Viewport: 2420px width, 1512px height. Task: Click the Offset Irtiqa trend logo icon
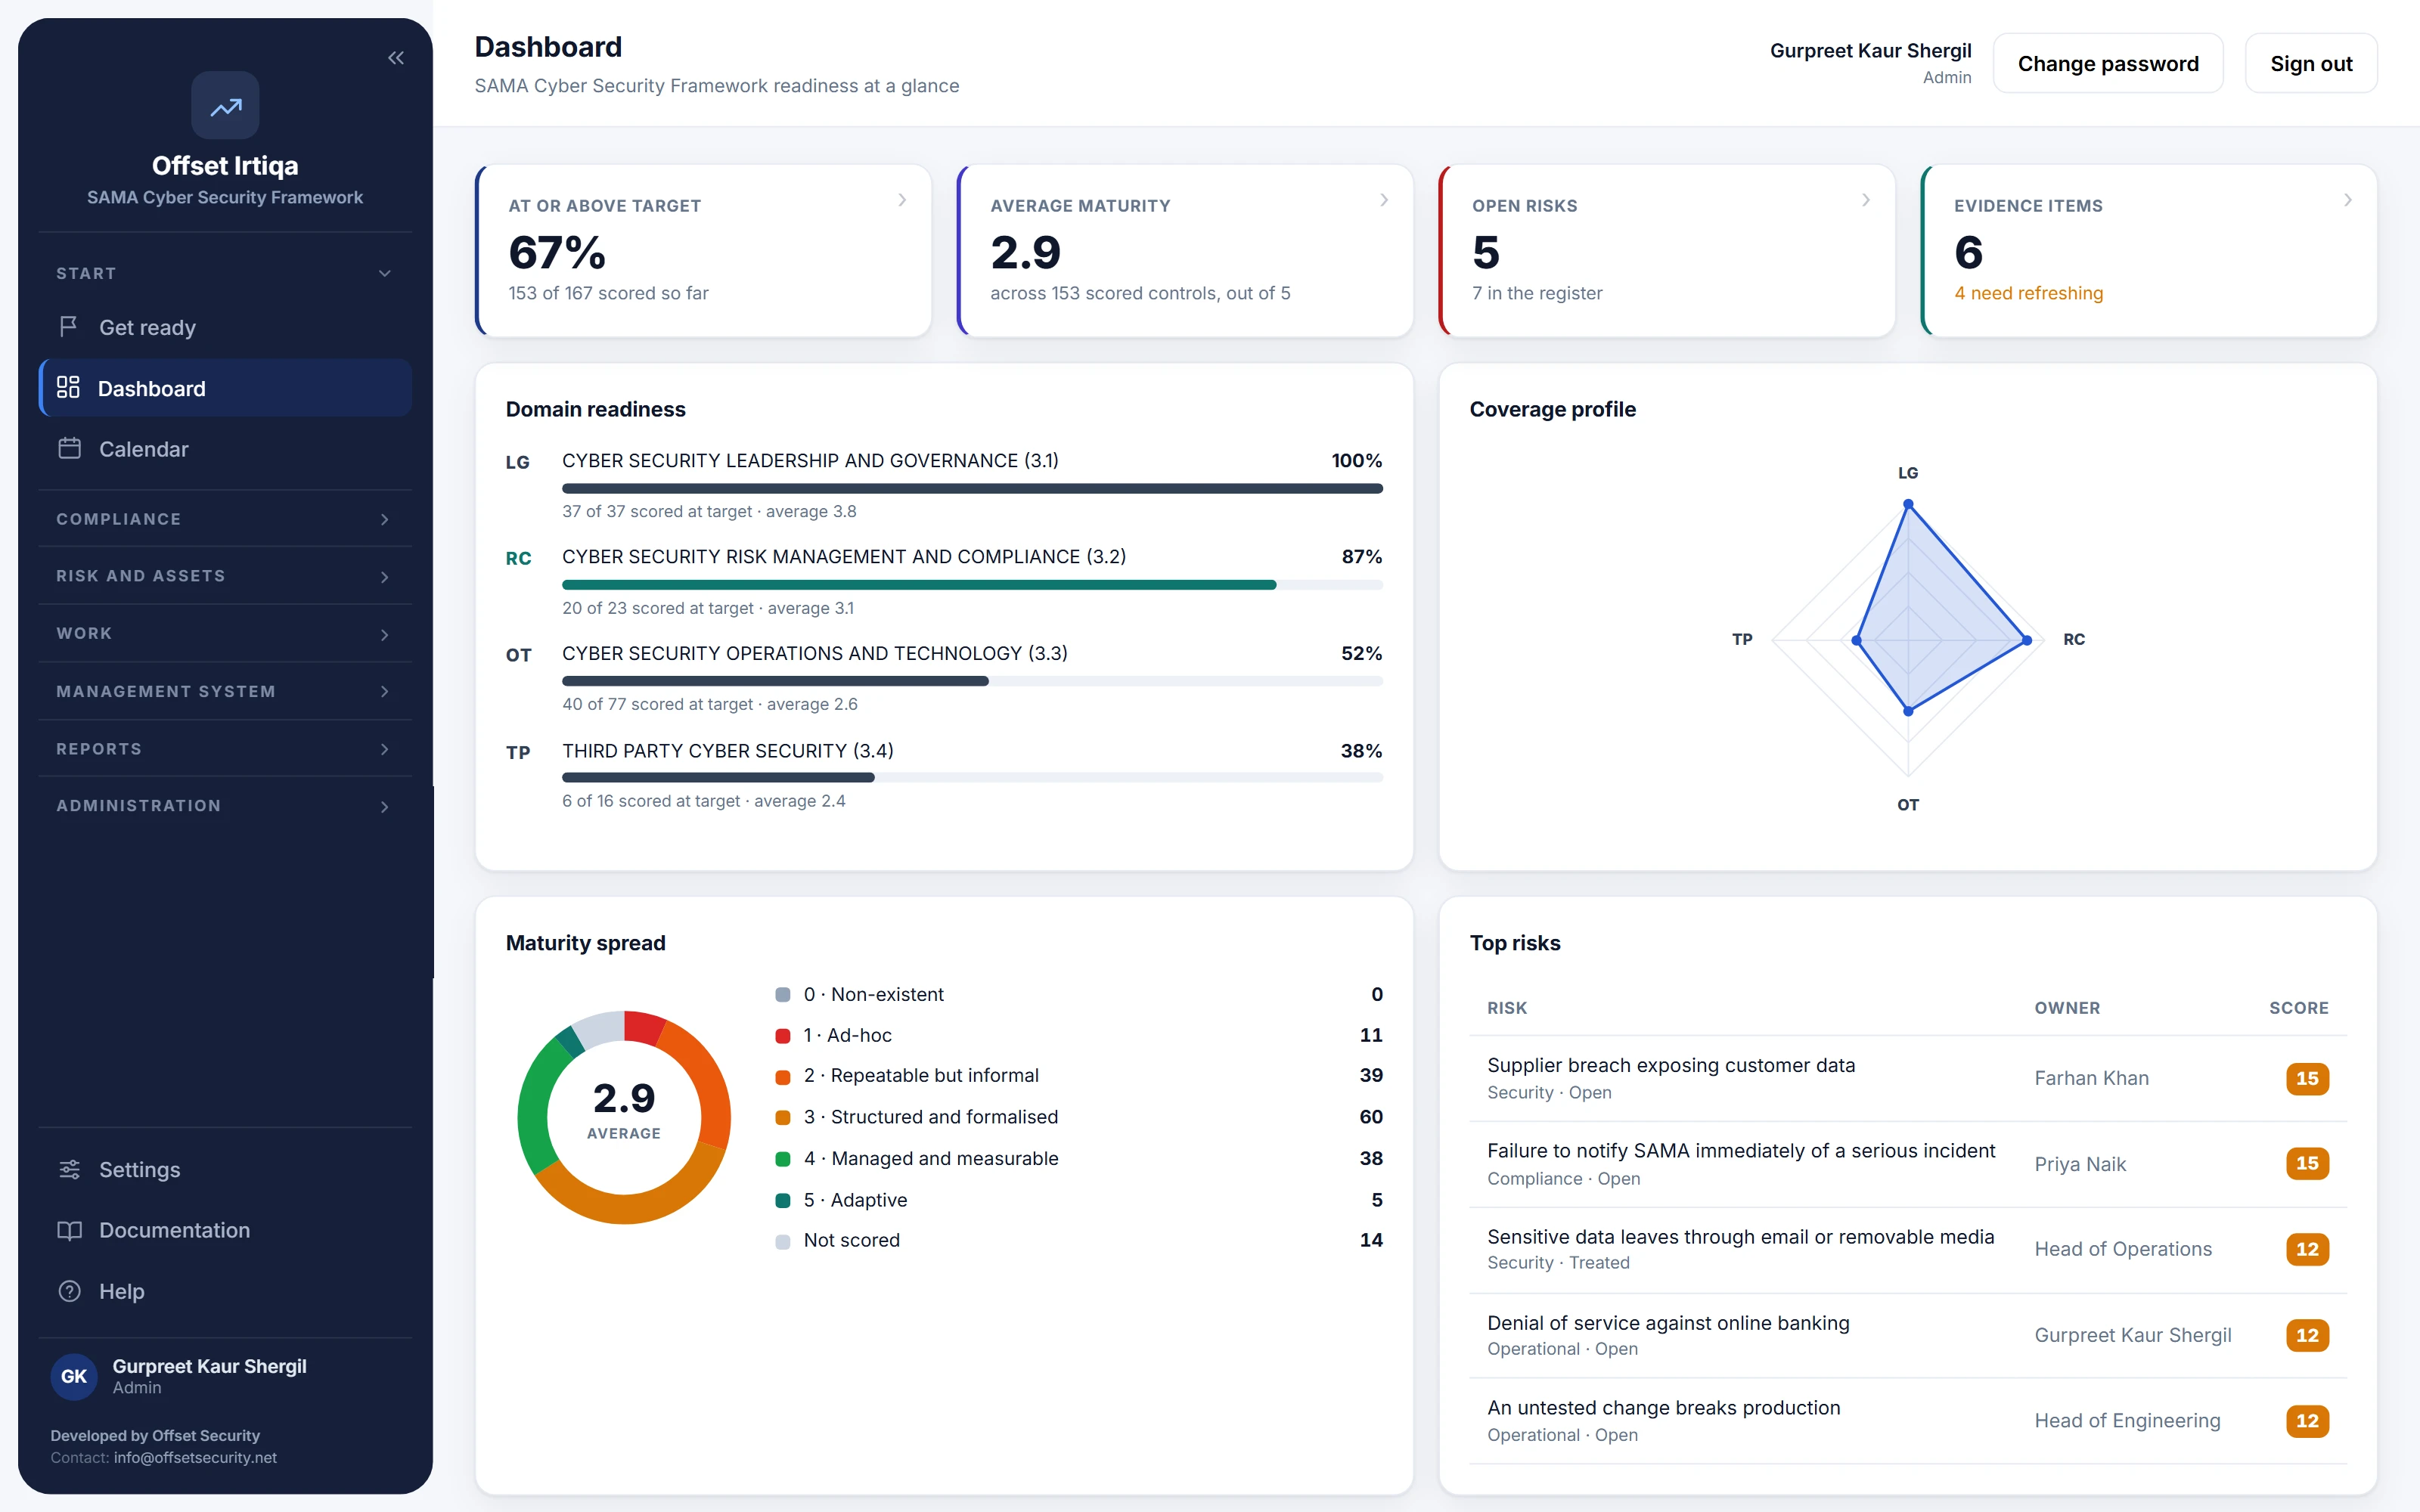[225, 105]
